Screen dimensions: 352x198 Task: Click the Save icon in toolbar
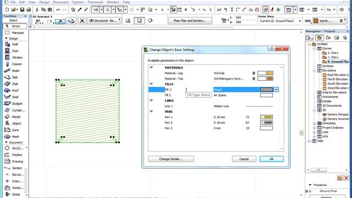coord(22,10)
